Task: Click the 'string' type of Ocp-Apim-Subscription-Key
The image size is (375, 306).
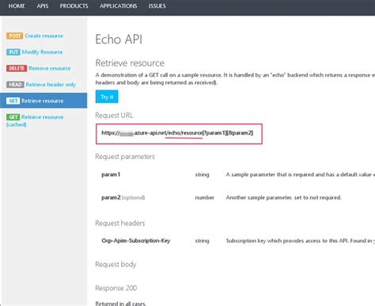Action: [202, 240]
